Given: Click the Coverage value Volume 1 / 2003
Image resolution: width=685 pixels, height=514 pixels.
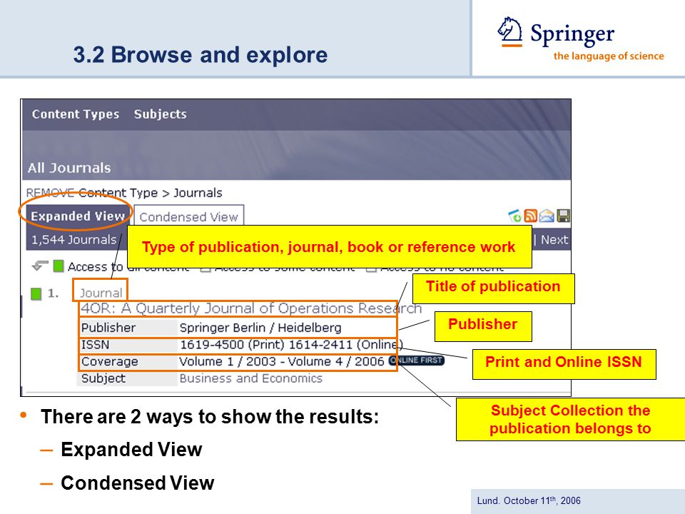Looking at the screenshot, I should click(x=228, y=361).
